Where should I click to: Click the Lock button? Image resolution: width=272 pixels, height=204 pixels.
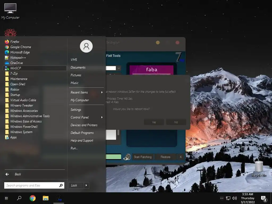point(76,185)
